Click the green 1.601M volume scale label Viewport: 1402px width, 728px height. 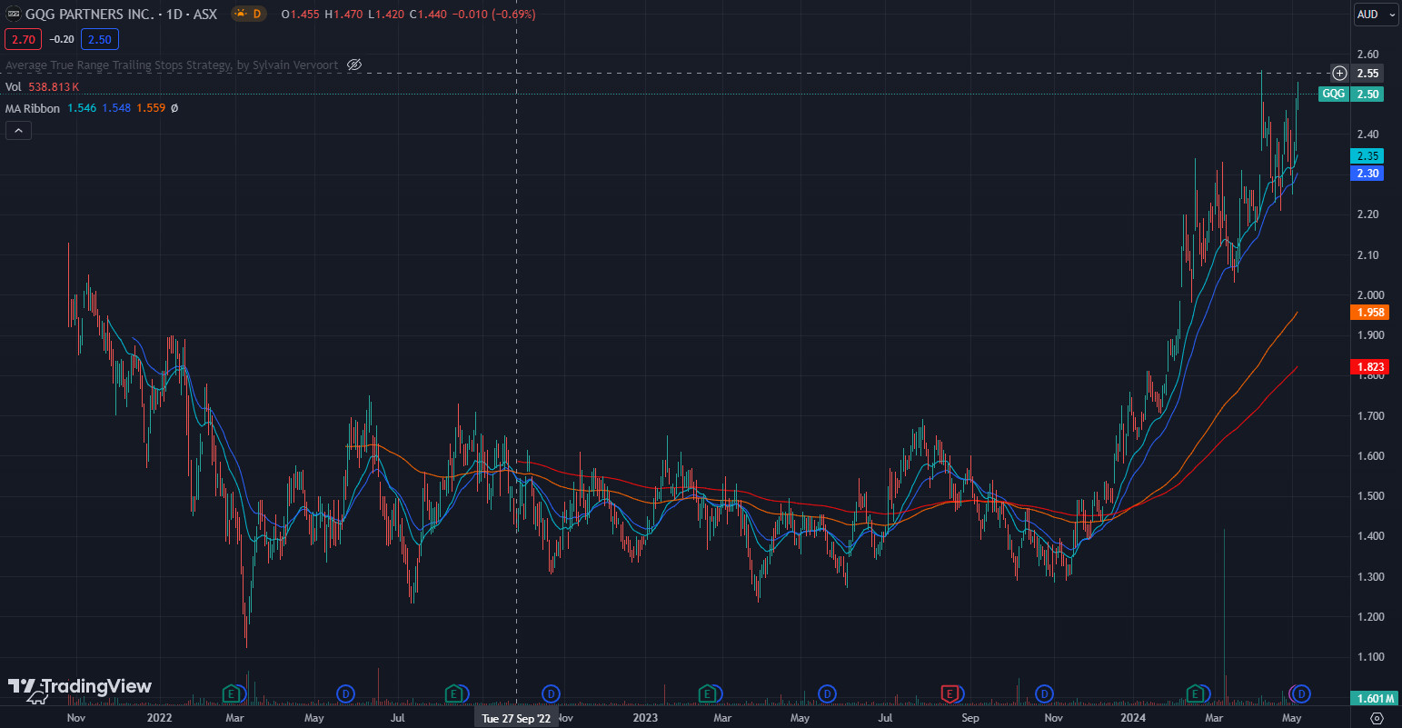click(x=1374, y=698)
